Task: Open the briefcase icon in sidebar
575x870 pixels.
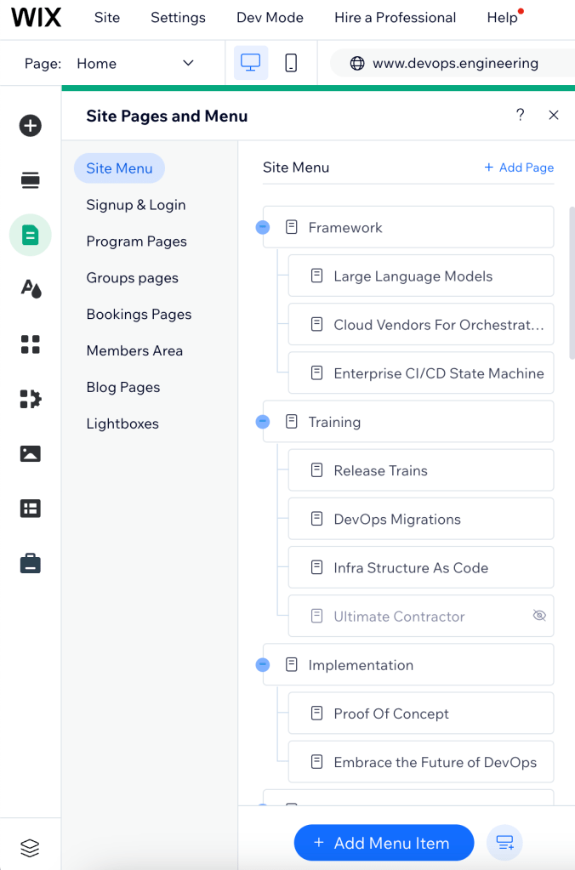Action: tap(31, 563)
